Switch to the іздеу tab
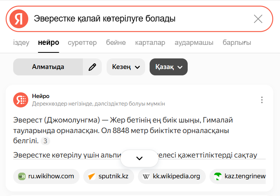This screenshot has height=196, width=280. (21, 43)
